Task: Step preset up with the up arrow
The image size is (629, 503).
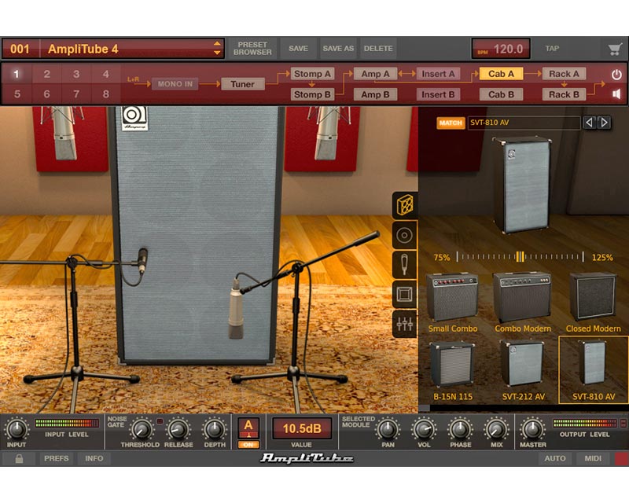Action: [x=217, y=43]
